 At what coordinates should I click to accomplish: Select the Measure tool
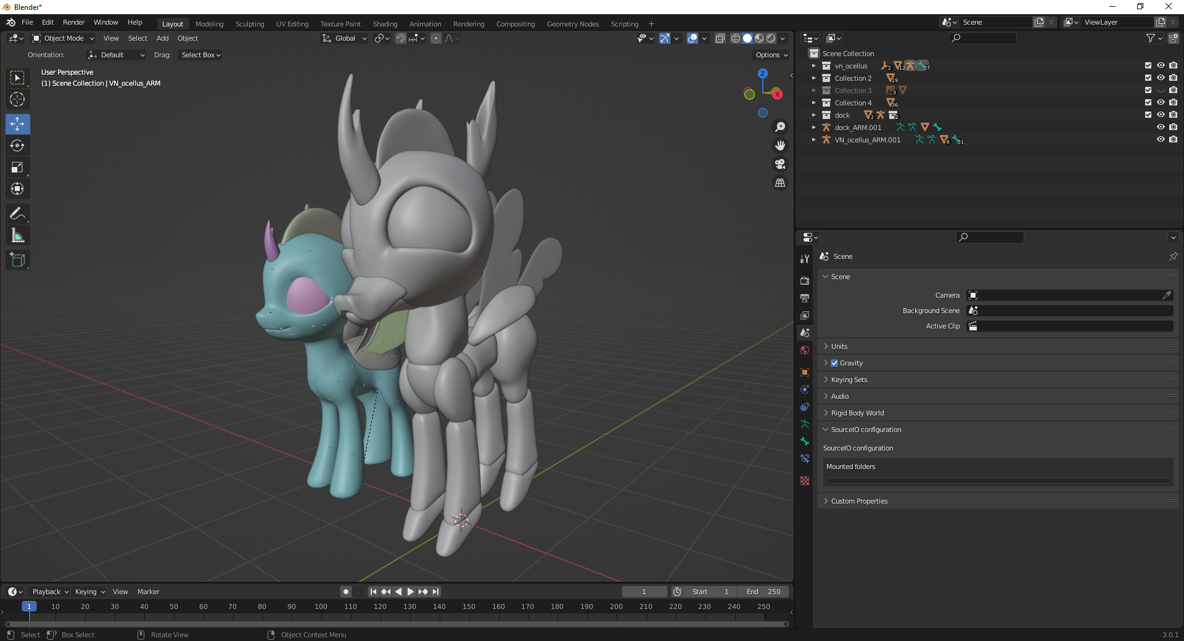tap(17, 235)
